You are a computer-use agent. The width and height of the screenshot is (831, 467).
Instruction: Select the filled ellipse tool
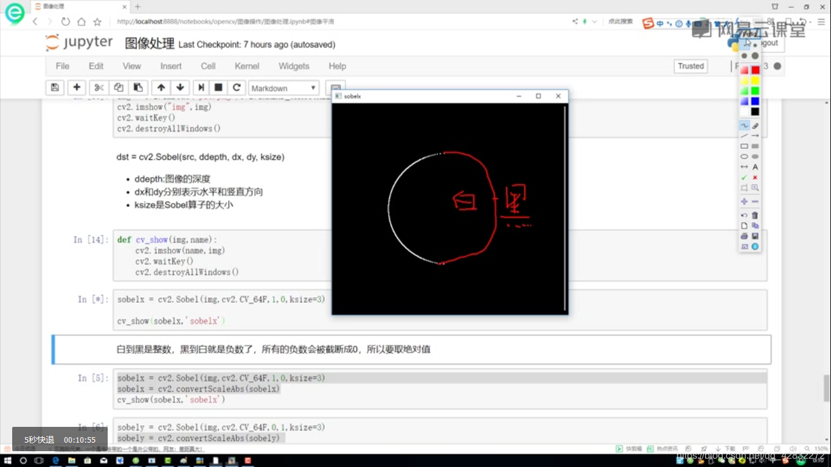click(x=755, y=156)
